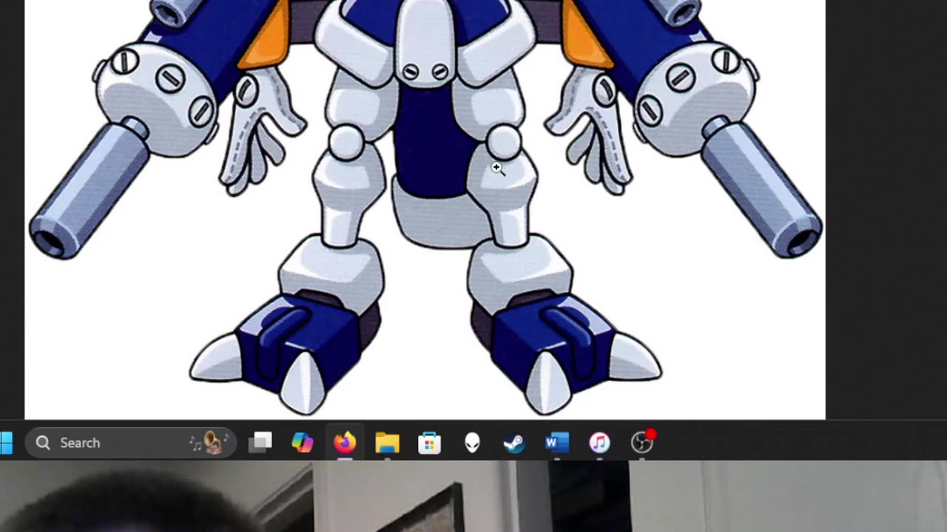Open Microsoft Store from the taskbar

click(430, 443)
